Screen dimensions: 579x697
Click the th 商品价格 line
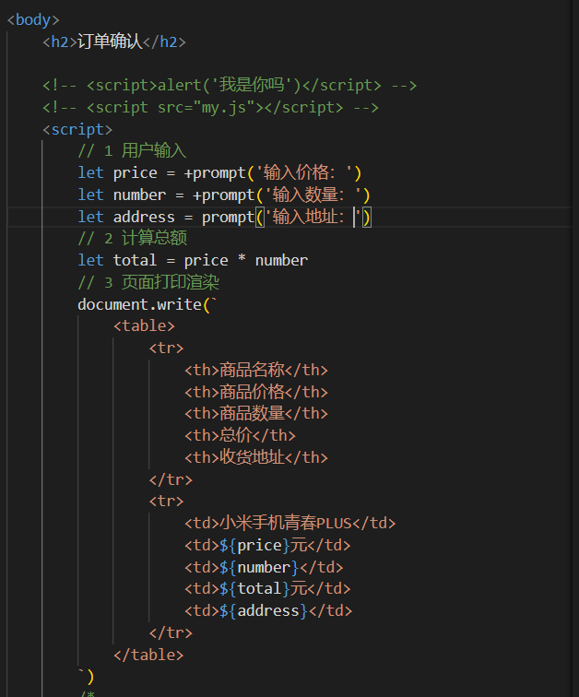pyautogui.click(x=256, y=392)
